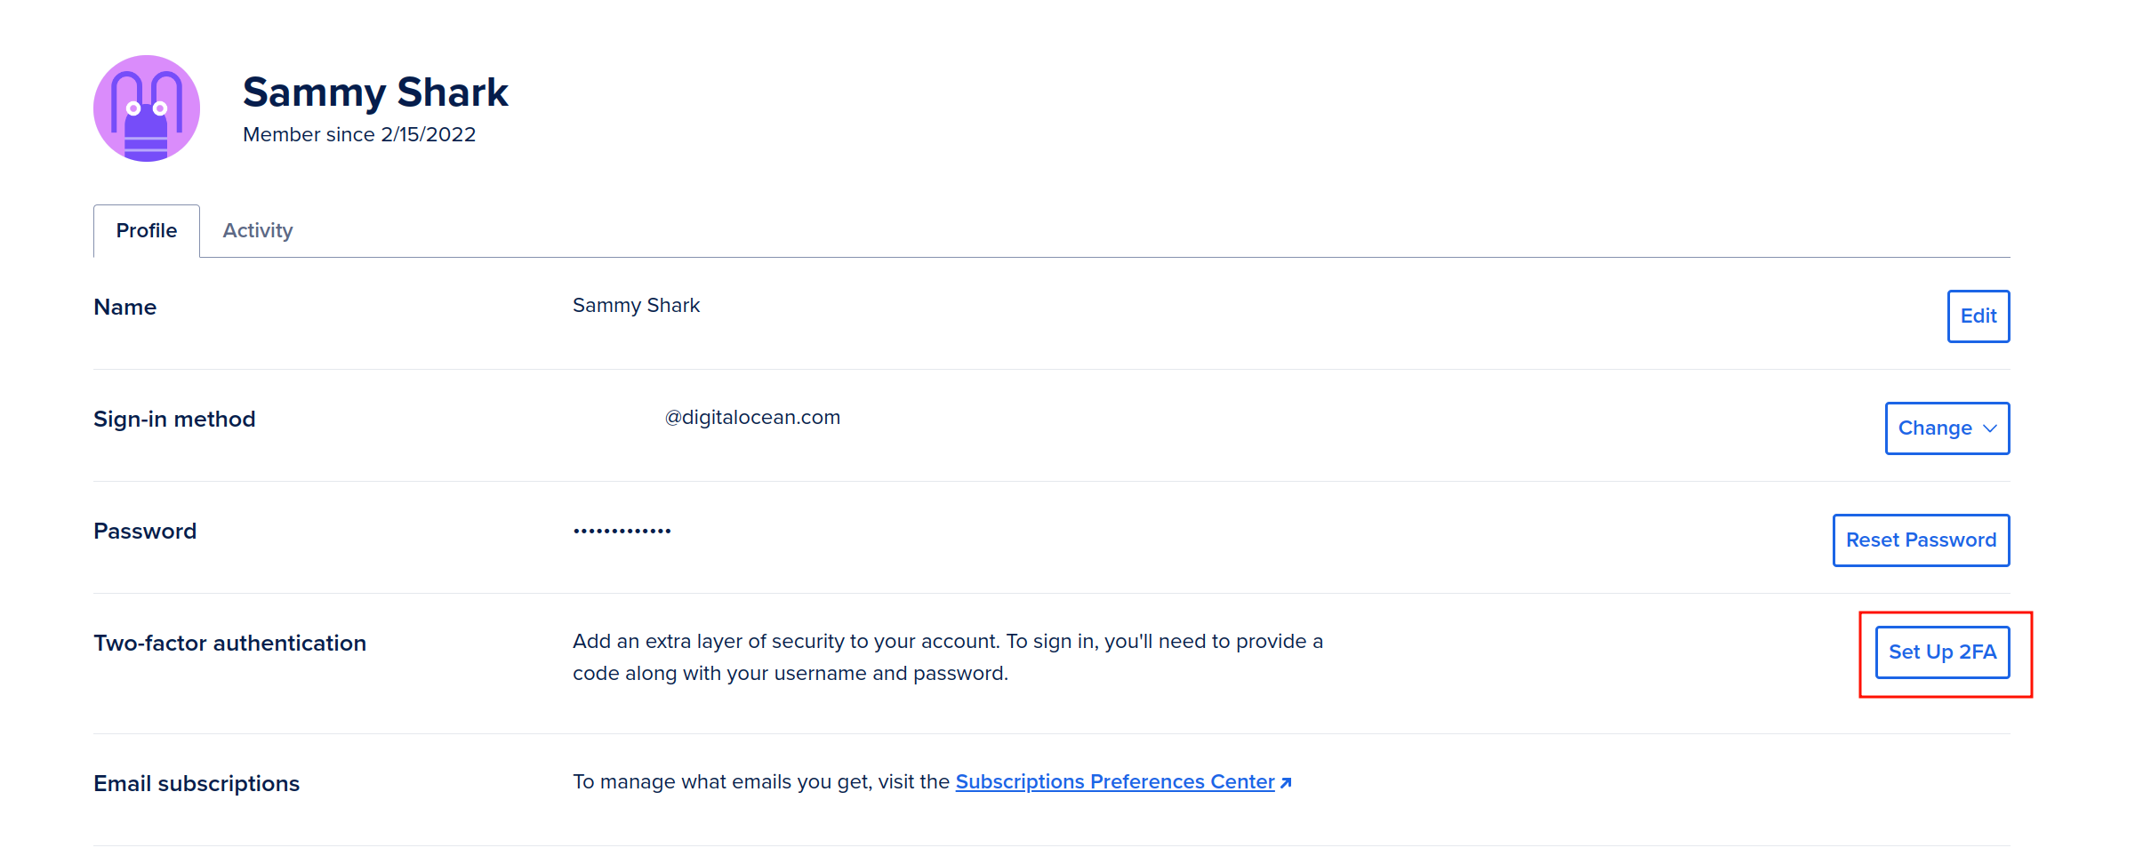Image resolution: width=2151 pixels, height=864 pixels.
Task: Click the Sammy Shark page heading
Action: (375, 92)
